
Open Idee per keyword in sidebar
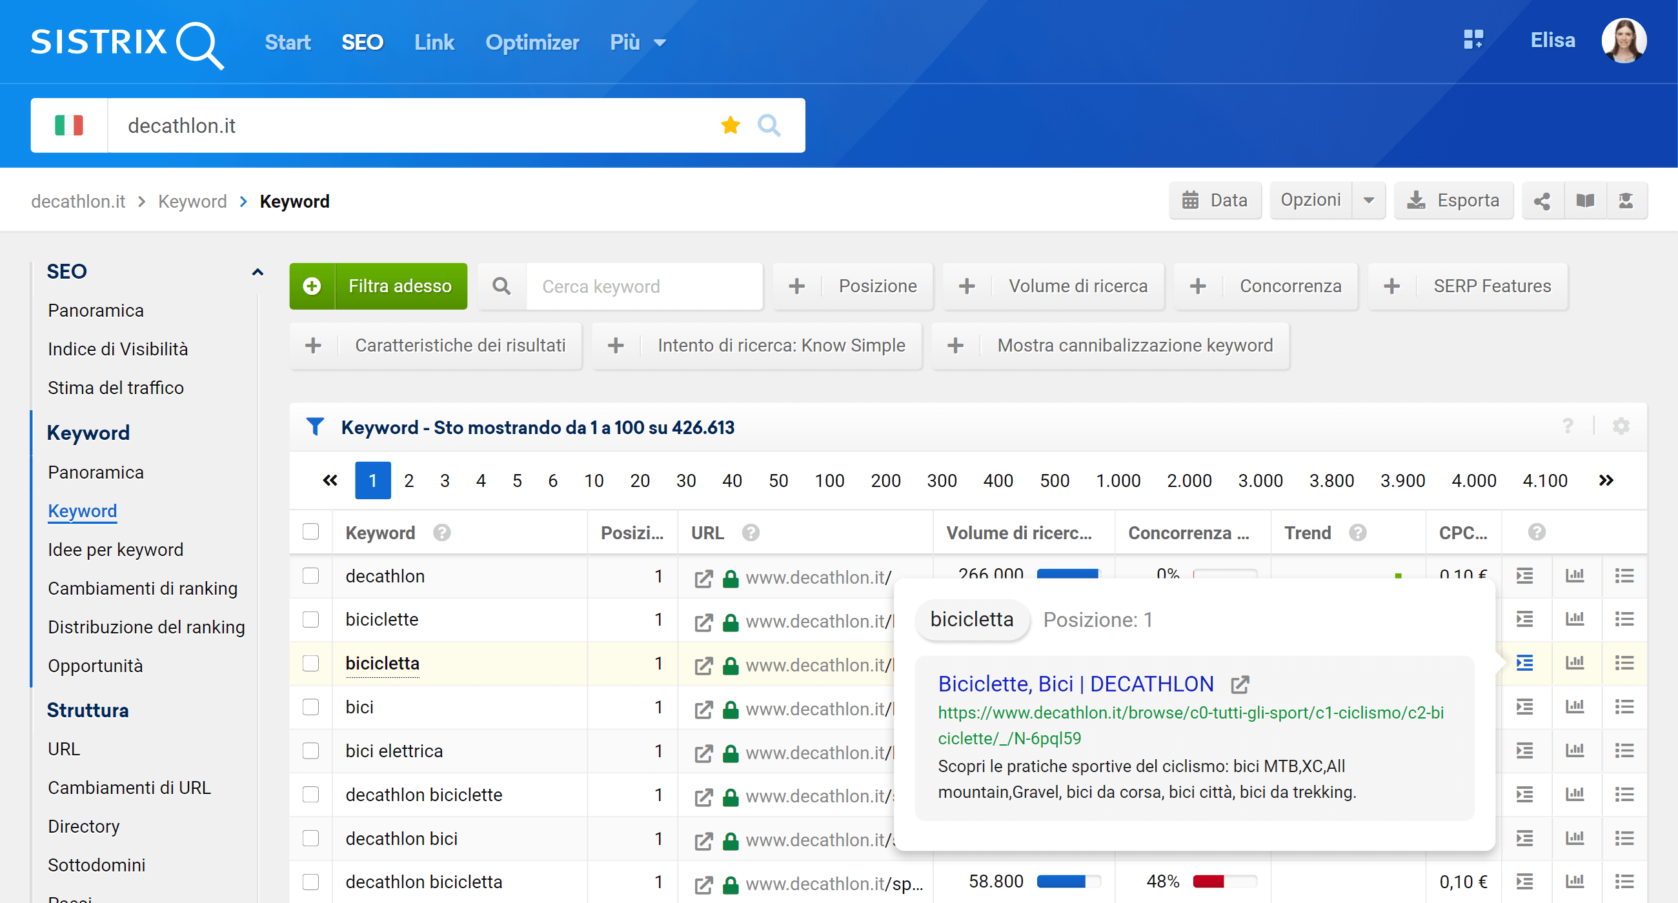pos(116,550)
